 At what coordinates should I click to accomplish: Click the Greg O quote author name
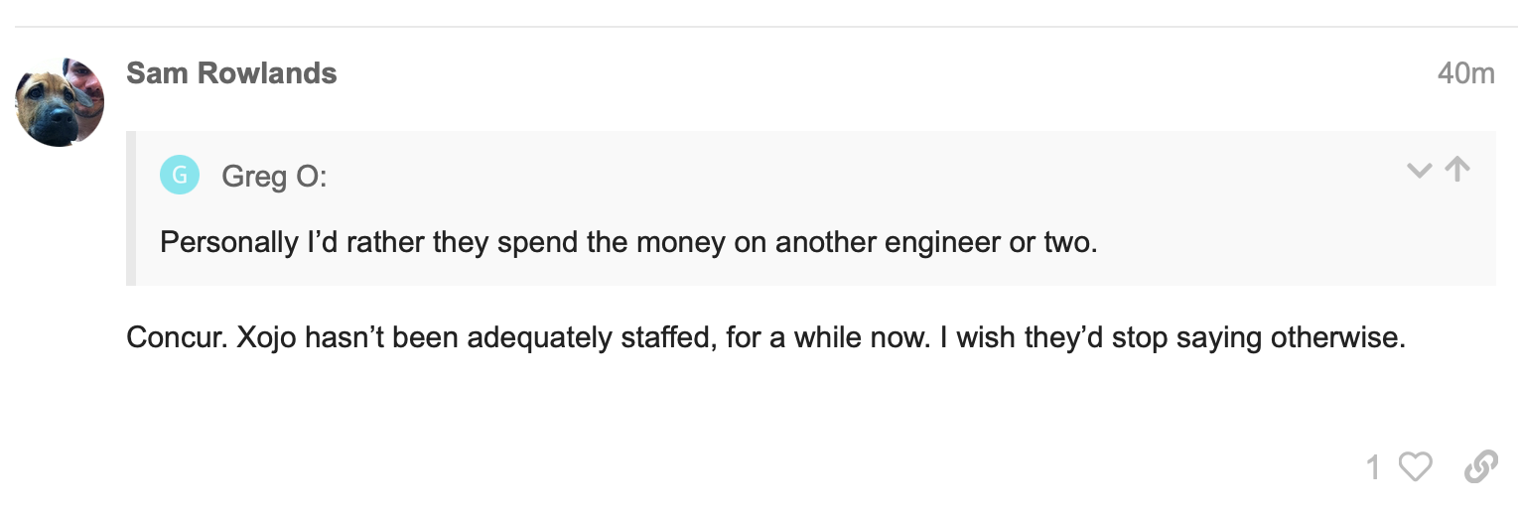click(274, 177)
